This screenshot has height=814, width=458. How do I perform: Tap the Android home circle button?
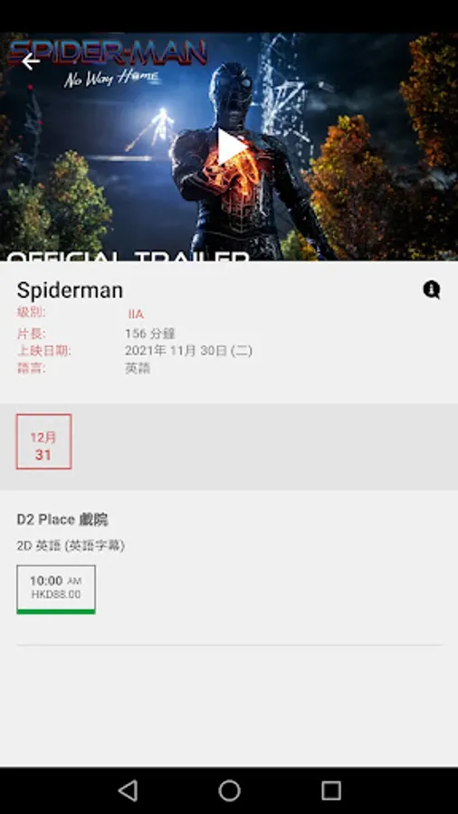pos(229,790)
